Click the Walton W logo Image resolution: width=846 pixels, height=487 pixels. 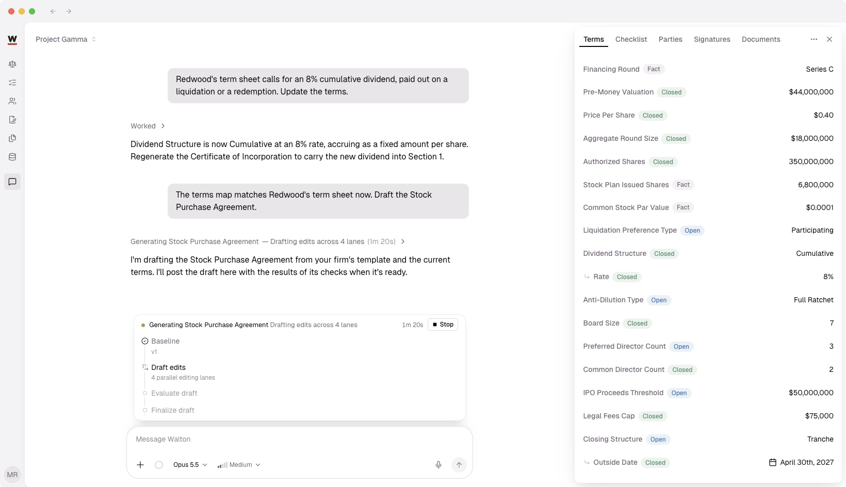12,40
